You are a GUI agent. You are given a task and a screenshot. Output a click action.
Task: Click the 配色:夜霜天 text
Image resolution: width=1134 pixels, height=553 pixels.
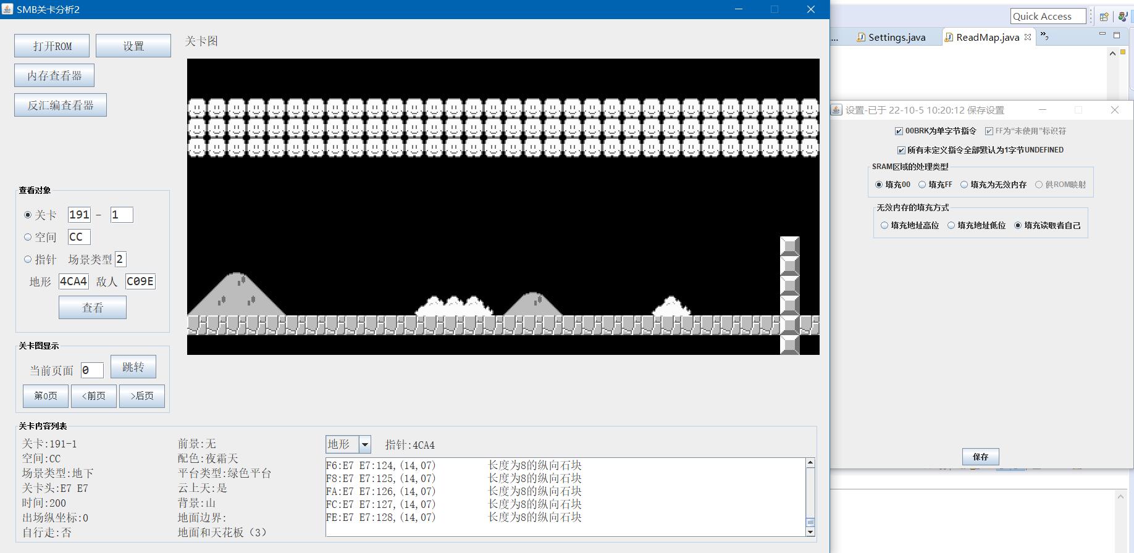(208, 459)
